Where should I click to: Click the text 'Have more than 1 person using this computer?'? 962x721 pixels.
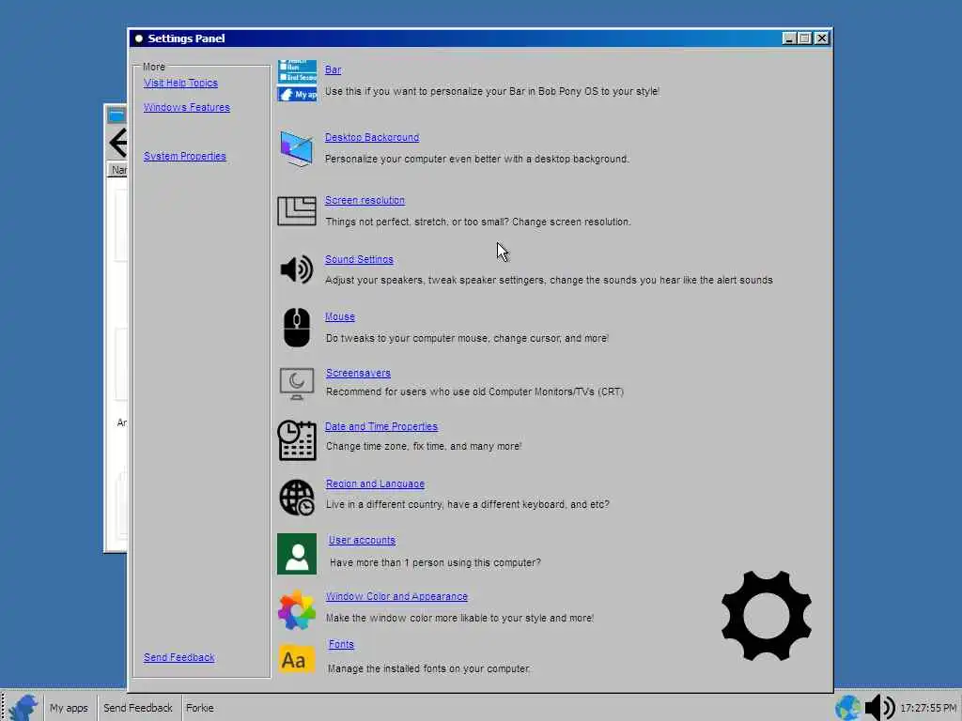[435, 562]
